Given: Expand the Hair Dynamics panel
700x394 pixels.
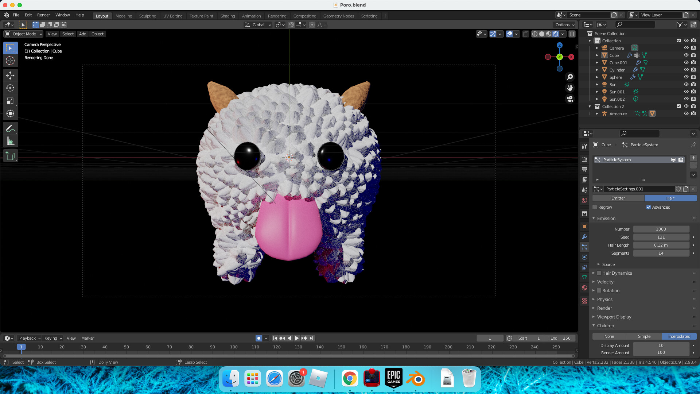Looking at the screenshot, I should tap(594, 273).
